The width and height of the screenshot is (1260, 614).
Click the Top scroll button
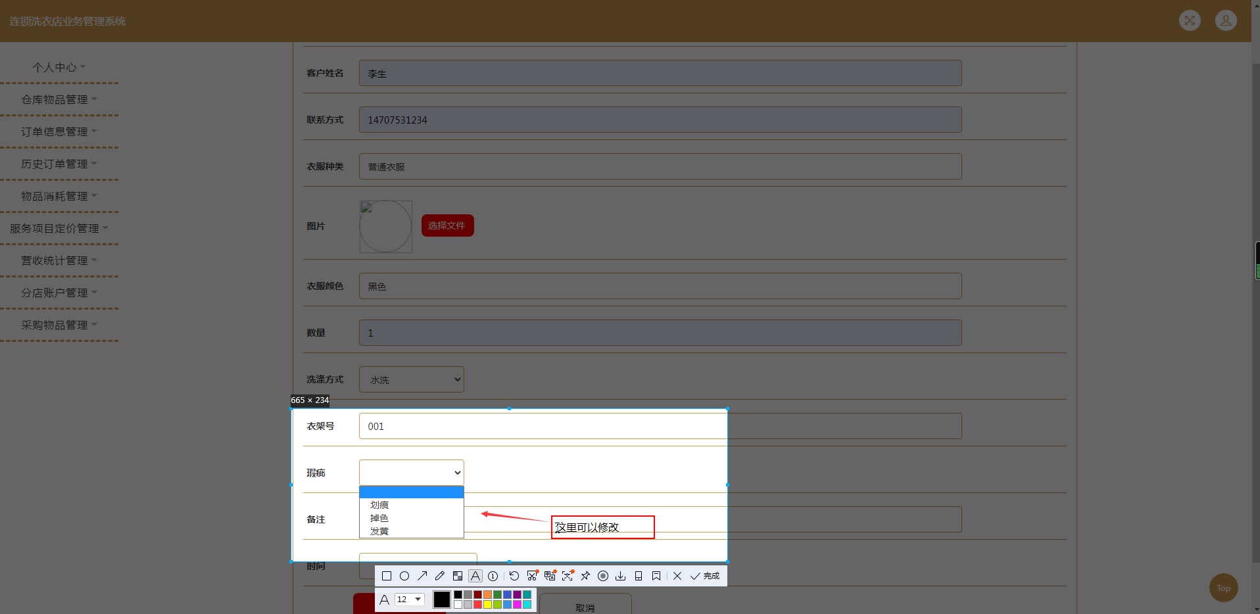tap(1223, 588)
